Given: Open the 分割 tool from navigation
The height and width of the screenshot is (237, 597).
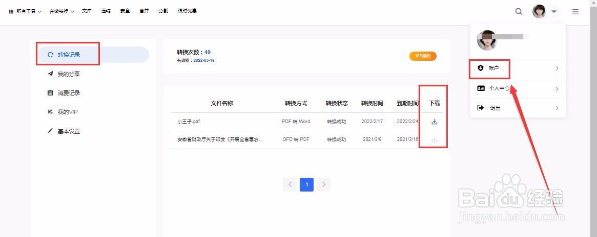Looking at the screenshot, I should (163, 11).
